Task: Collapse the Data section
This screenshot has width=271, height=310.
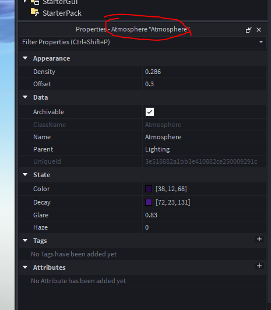Action: (25, 97)
